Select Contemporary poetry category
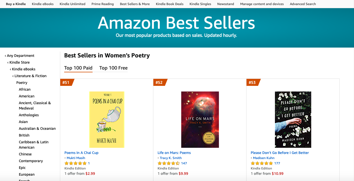This screenshot has width=354, height=181. click(x=31, y=161)
